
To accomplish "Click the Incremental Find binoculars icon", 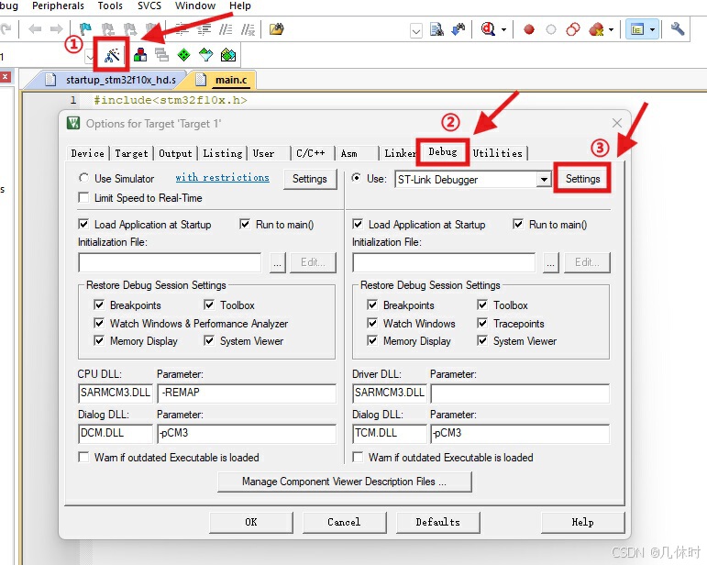I will coord(458,29).
